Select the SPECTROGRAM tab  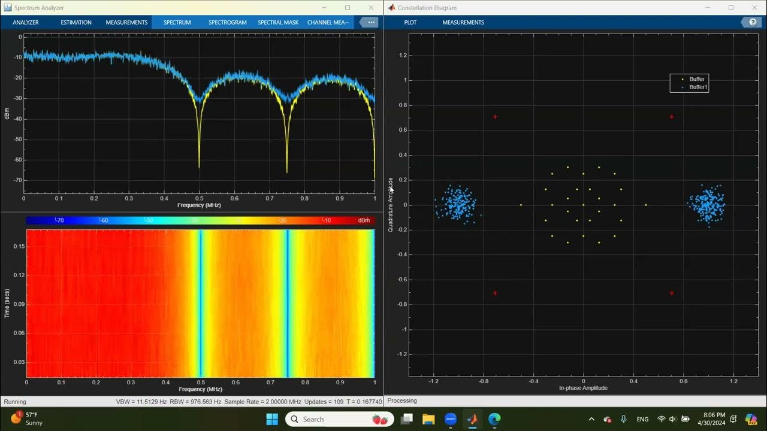(228, 22)
